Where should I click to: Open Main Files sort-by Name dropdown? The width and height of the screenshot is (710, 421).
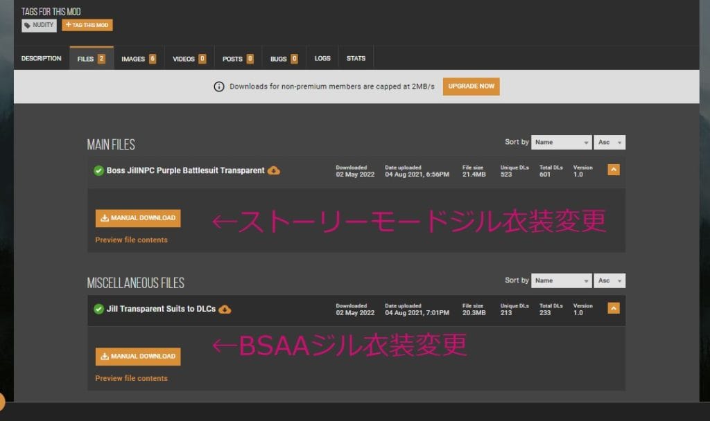pos(561,142)
